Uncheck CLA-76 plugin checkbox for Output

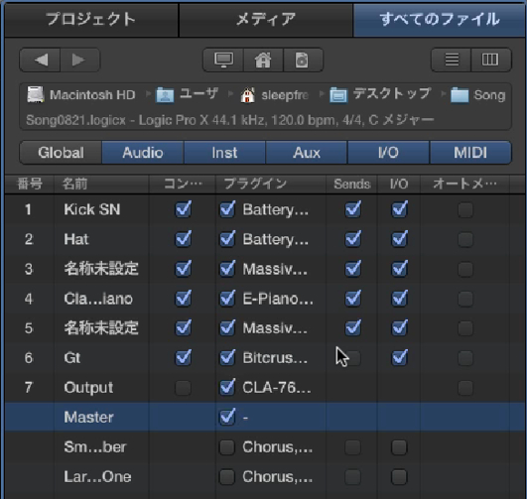[x=227, y=387]
